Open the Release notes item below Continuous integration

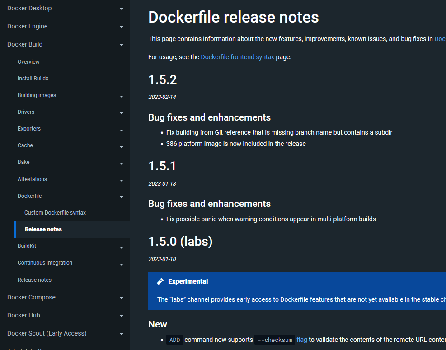pyautogui.click(x=34, y=280)
